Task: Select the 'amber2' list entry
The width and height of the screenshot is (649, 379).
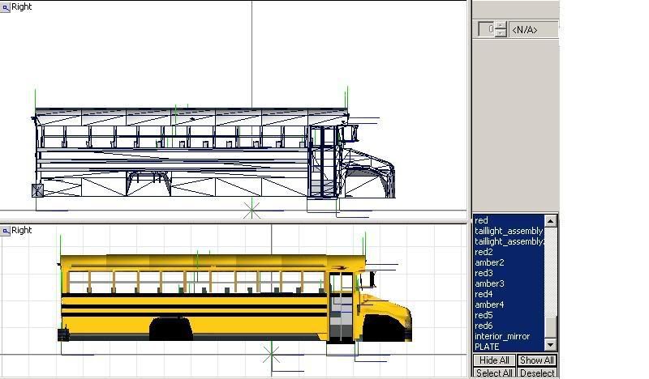Action: (x=489, y=262)
